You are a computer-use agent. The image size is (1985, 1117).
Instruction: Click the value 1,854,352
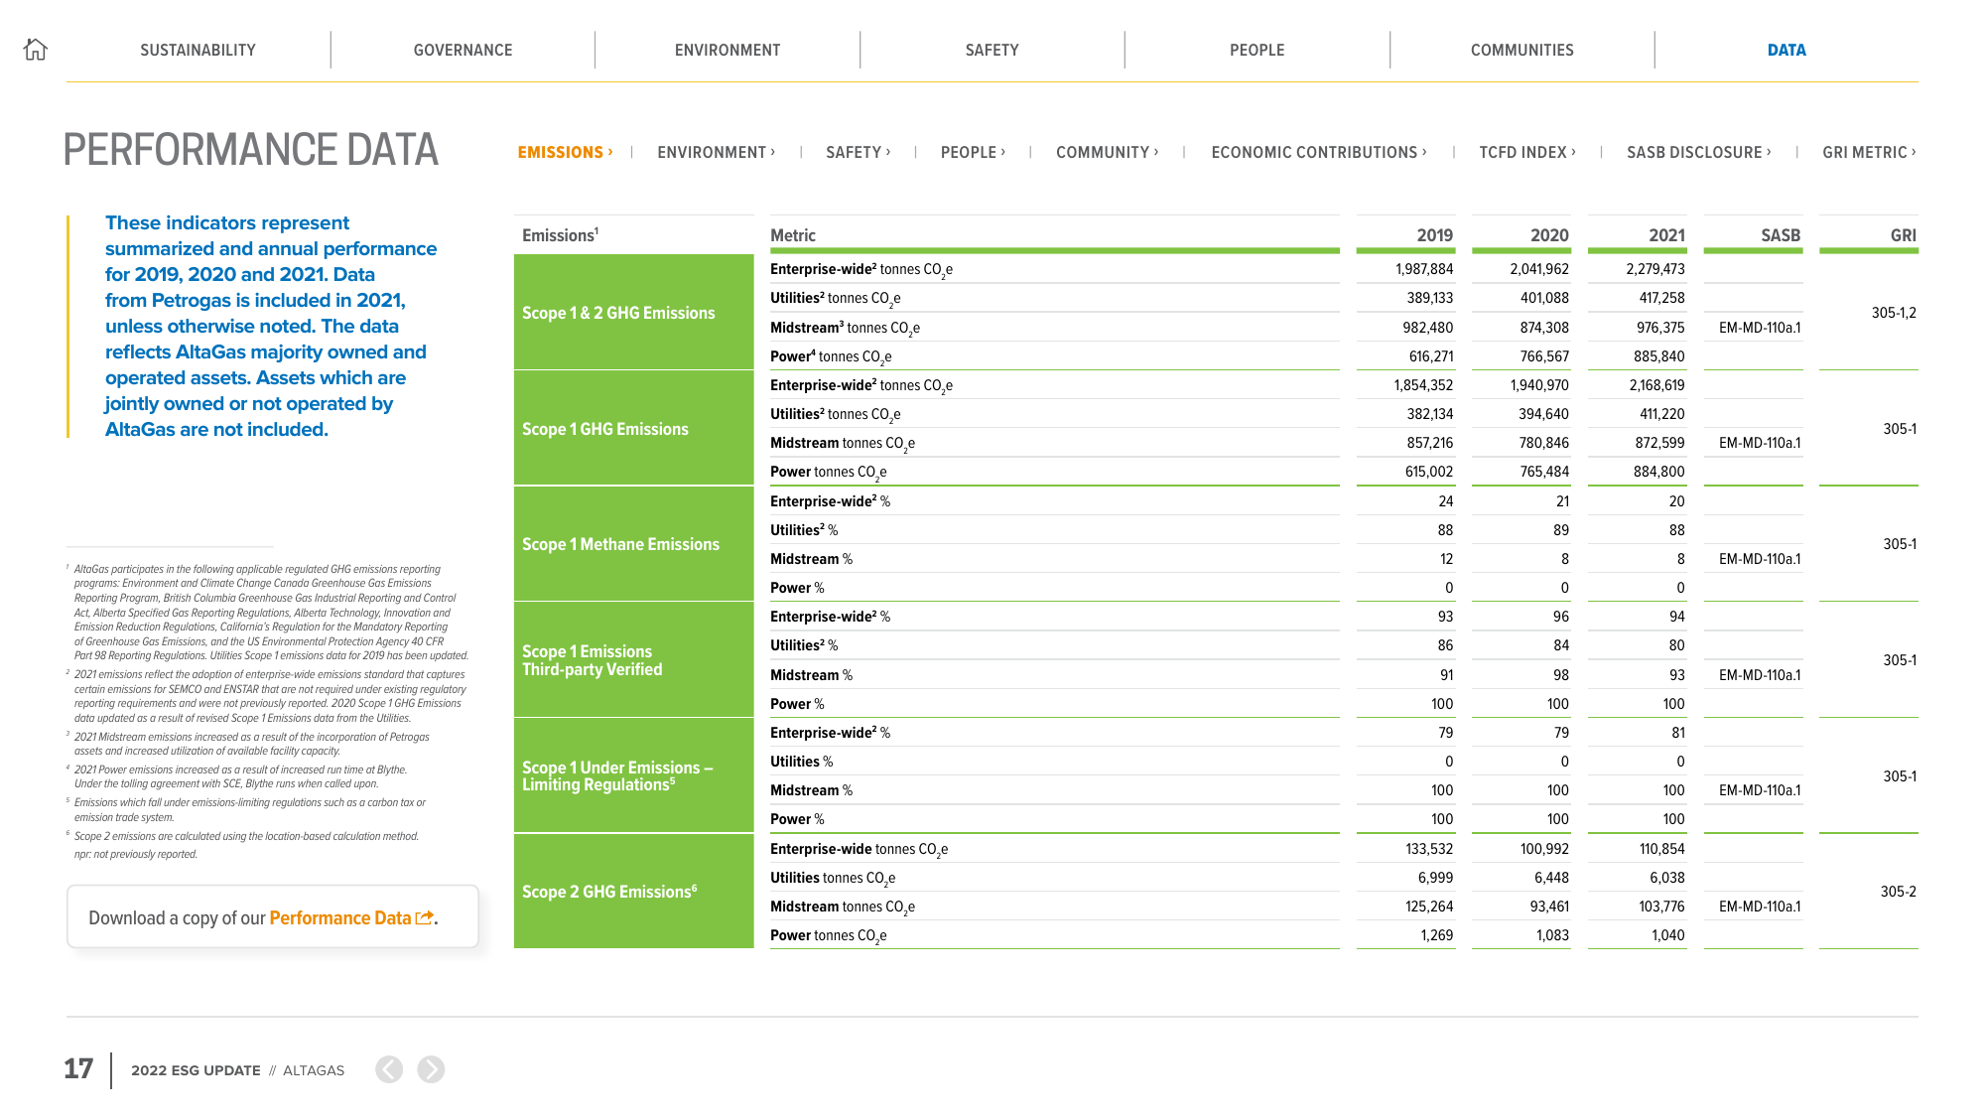pyautogui.click(x=1423, y=385)
